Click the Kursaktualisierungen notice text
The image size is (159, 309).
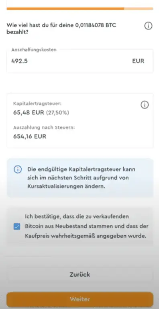81,178
